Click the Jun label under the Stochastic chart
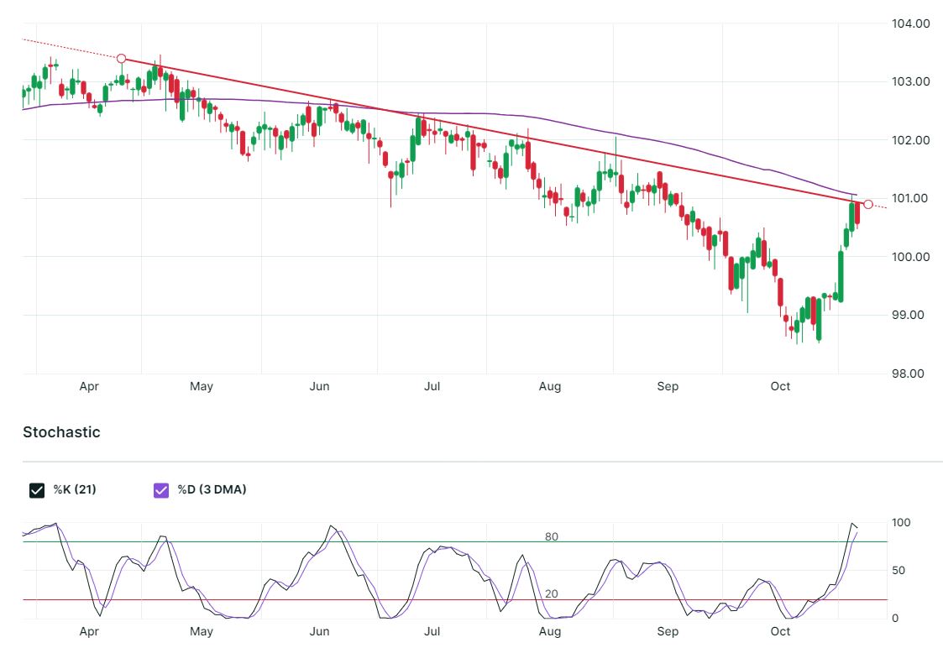 (319, 632)
